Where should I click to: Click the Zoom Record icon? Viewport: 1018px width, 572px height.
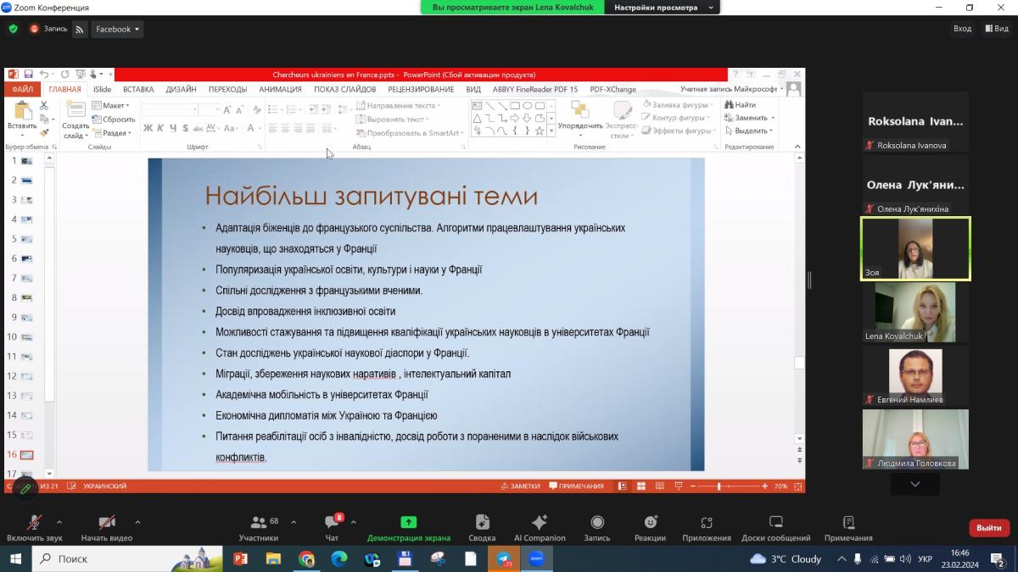(x=597, y=524)
